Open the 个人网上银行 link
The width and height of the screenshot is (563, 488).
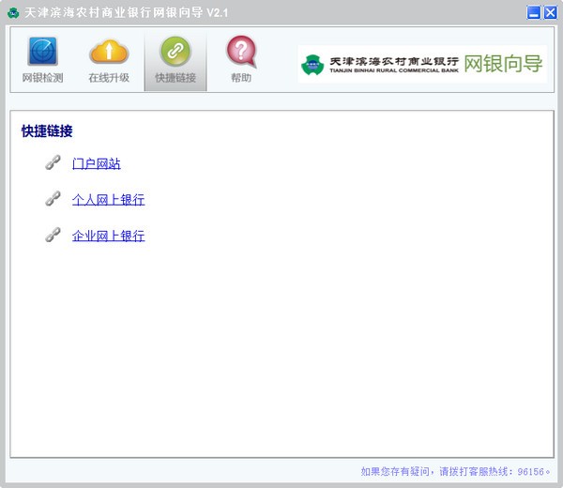click(109, 200)
